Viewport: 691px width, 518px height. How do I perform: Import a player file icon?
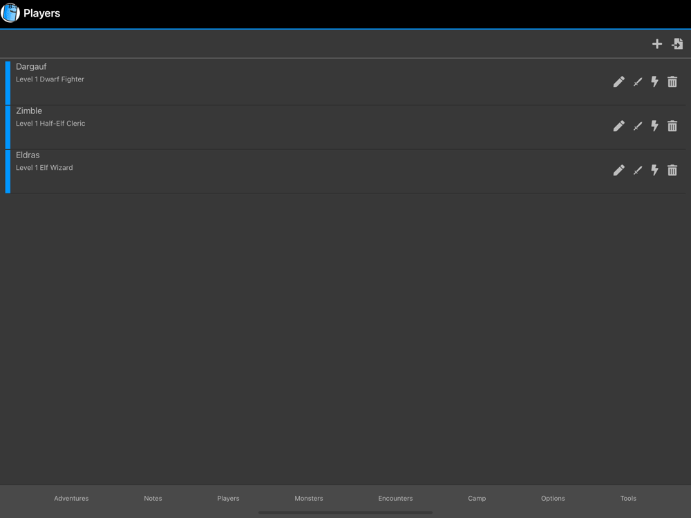(677, 44)
